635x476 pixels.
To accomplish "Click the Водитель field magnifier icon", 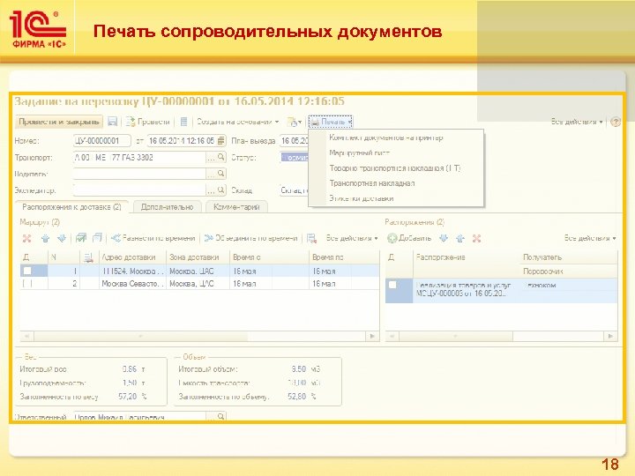I will [x=221, y=174].
